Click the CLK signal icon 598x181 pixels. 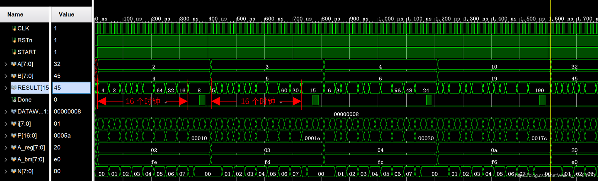tap(14, 28)
